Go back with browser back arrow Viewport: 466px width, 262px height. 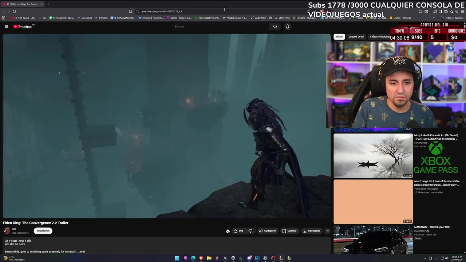pyautogui.click(x=4, y=11)
